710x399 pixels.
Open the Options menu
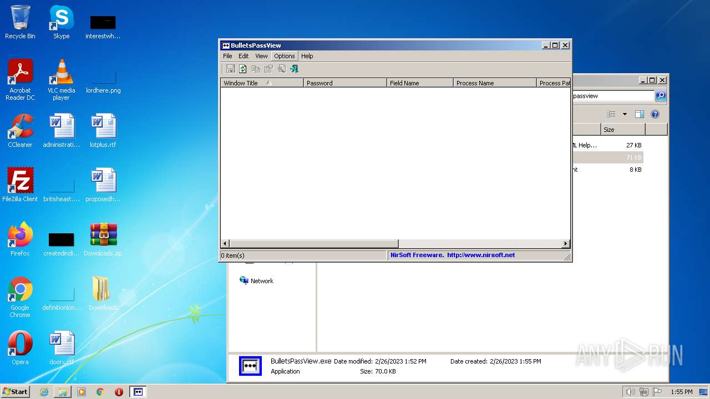[x=285, y=56]
